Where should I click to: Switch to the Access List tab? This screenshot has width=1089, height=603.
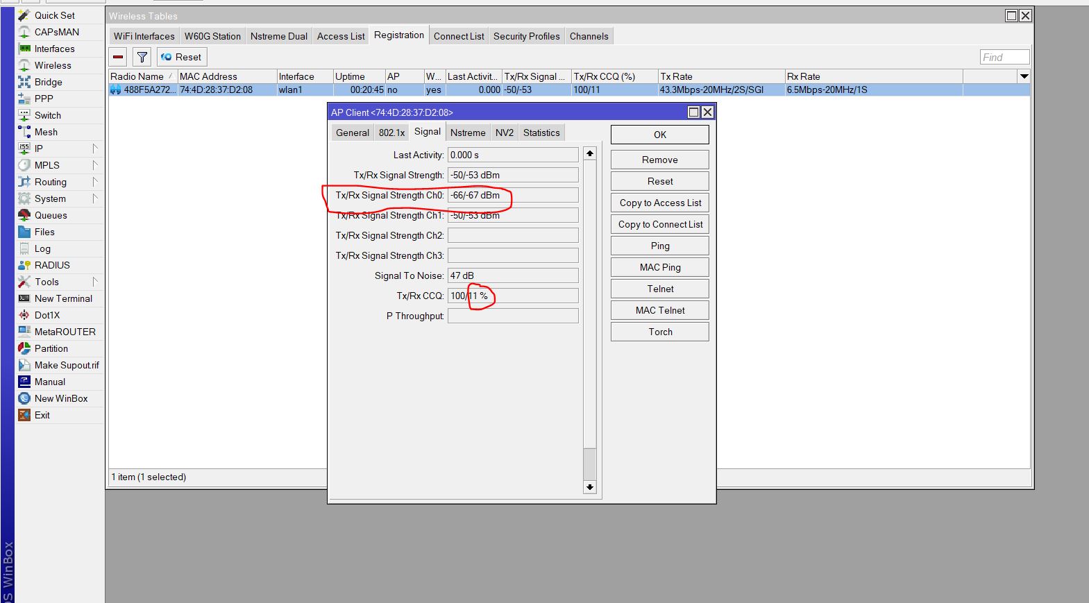[341, 36]
